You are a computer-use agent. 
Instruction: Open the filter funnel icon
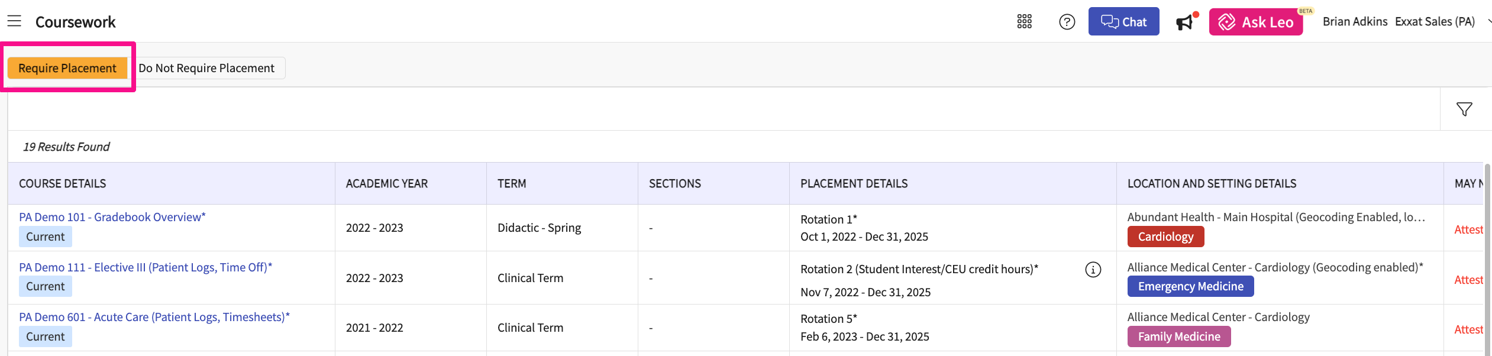coord(1464,109)
